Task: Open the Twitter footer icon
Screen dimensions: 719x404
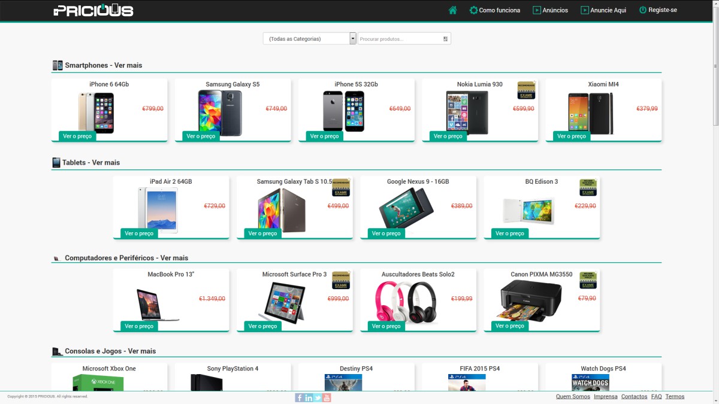Action: pyautogui.click(x=318, y=397)
